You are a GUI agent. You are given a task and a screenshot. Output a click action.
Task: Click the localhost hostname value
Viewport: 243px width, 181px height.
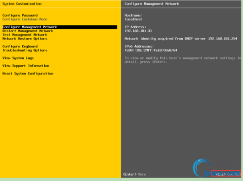[x=133, y=19]
